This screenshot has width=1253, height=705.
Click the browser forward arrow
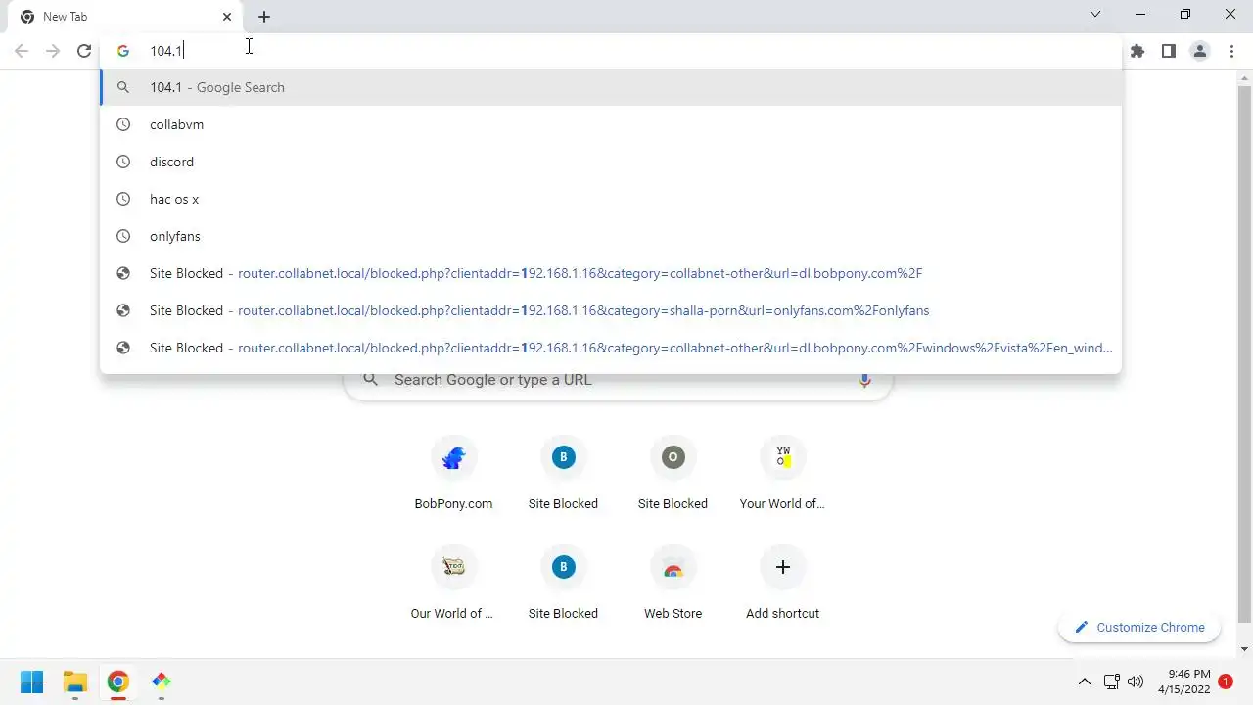(53, 51)
